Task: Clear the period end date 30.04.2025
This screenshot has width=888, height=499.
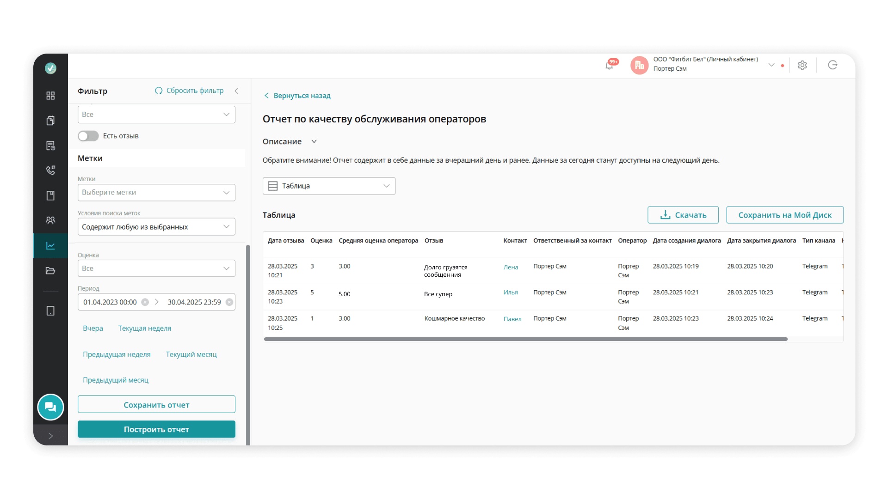Action: 229,302
